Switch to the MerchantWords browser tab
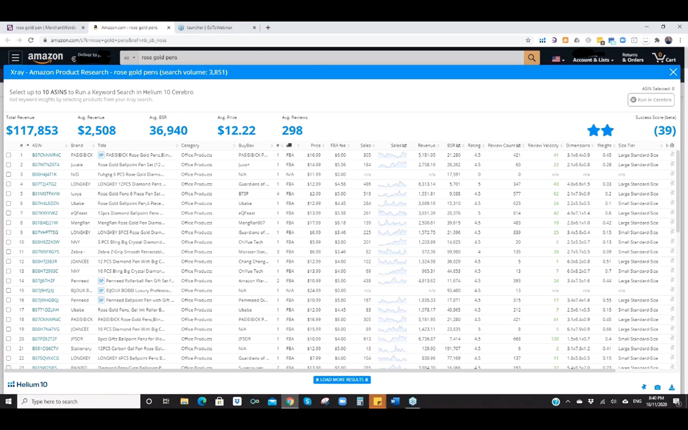This screenshot has width=688, height=430. 46,27
